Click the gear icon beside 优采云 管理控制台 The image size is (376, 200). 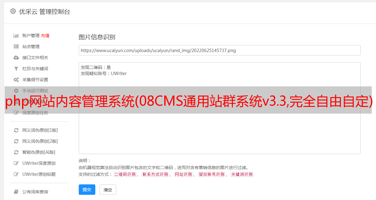13,11
